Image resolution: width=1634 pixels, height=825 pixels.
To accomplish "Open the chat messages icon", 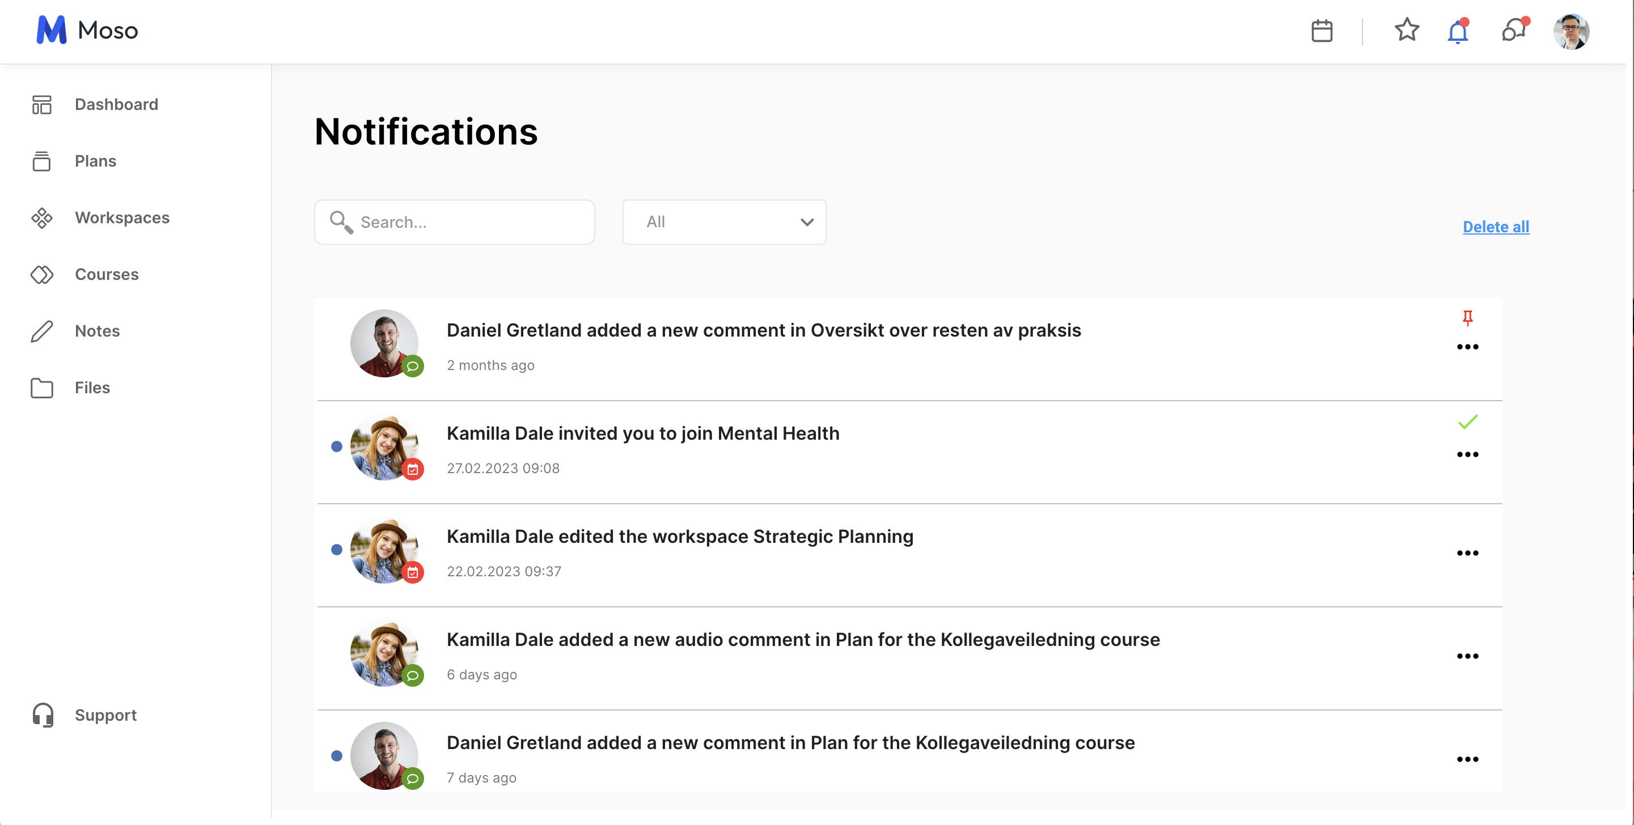I will click(x=1514, y=31).
